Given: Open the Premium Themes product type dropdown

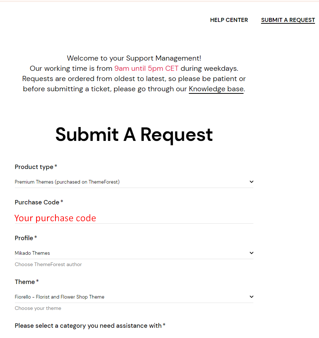Looking at the screenshot, I should [134, 182].
